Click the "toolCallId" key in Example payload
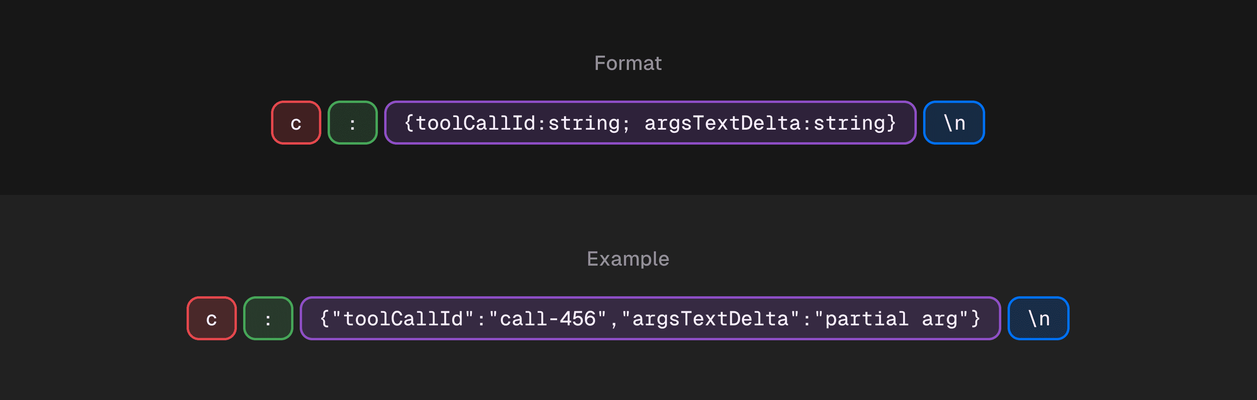 point(403,319)
